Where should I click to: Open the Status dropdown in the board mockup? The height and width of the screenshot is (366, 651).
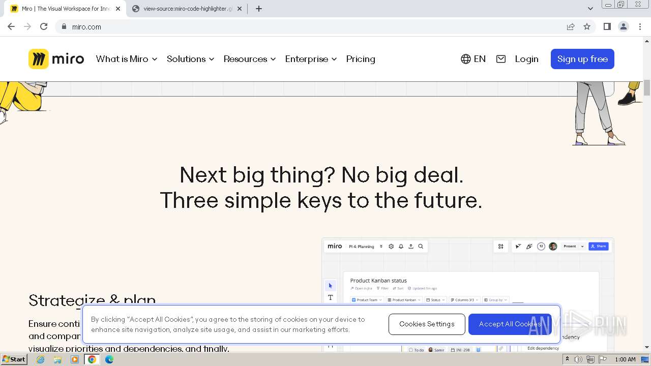435,300
